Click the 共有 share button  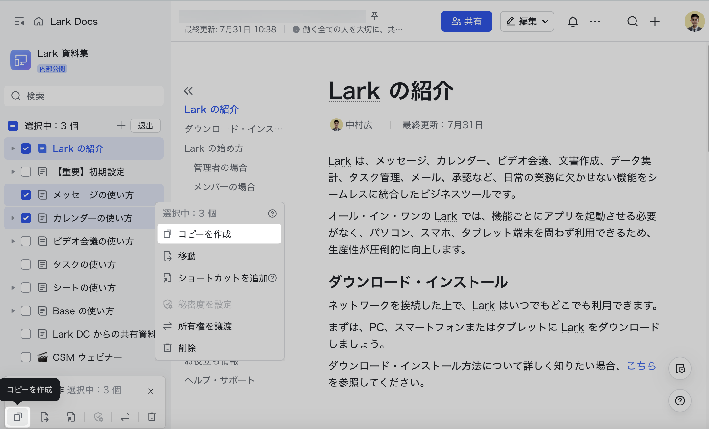click(466, 21)
